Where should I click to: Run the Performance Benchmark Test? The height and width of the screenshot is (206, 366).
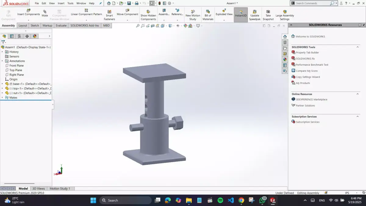311,64
